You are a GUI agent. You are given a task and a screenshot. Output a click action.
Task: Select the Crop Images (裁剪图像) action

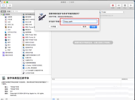click(28, 32)
